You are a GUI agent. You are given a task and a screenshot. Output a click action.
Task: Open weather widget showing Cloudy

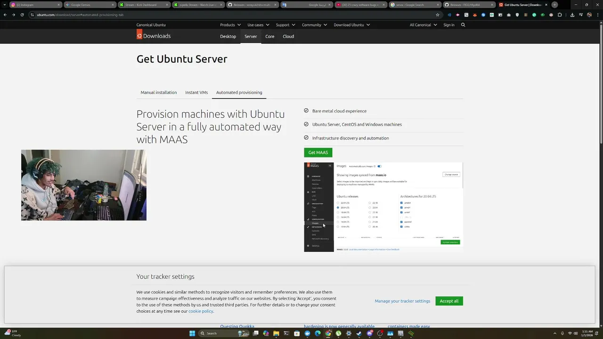12,333
